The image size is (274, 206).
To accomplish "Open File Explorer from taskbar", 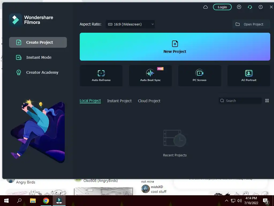I will point(33,201).
